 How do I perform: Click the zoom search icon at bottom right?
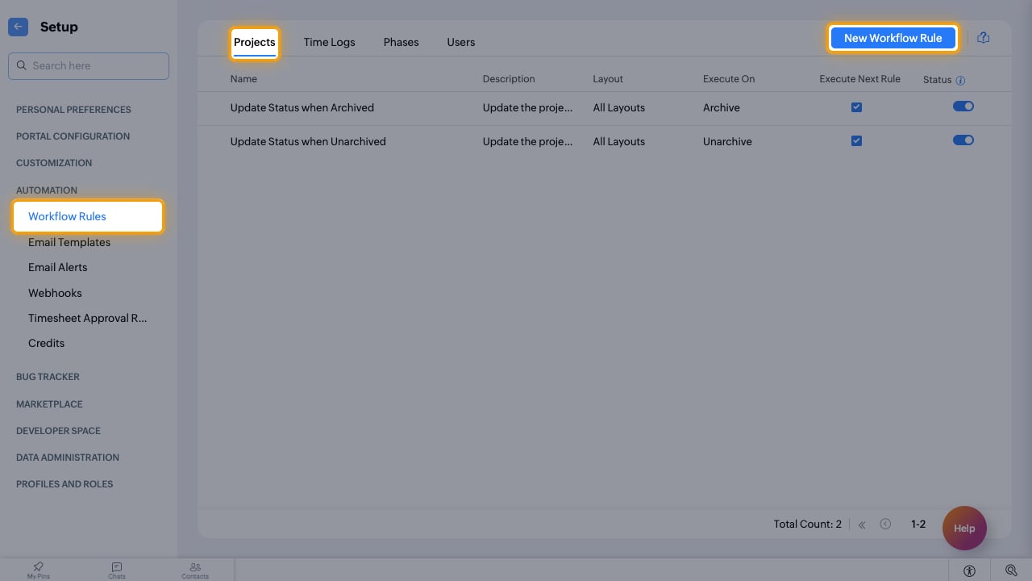pos(1011,571)
